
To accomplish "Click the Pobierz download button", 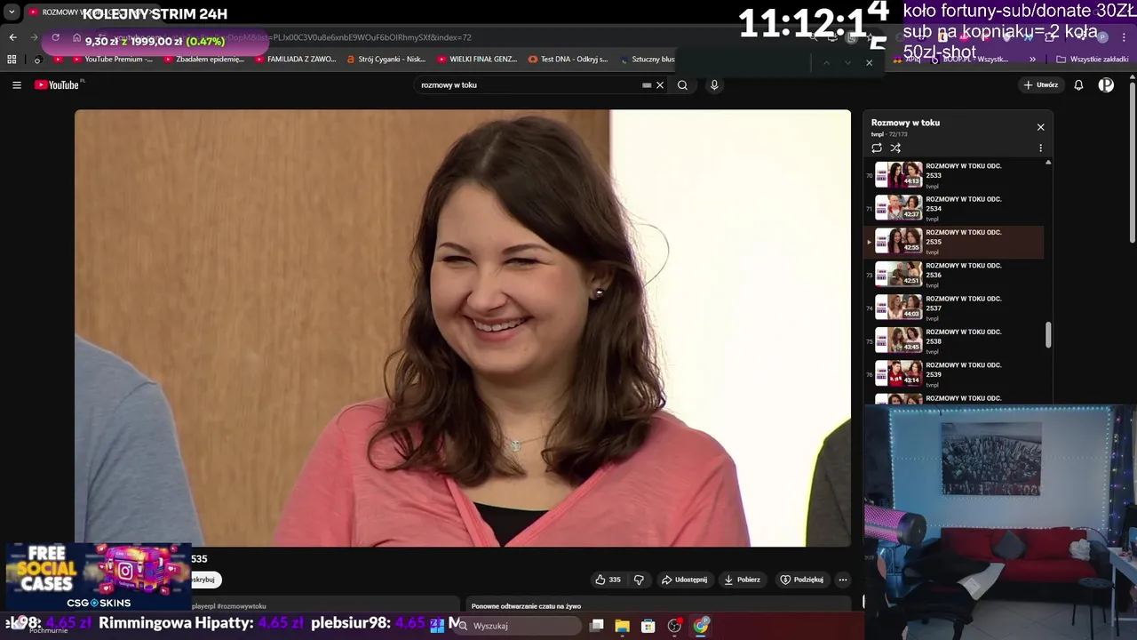I will pyautogui.click(x=742, y=580).
